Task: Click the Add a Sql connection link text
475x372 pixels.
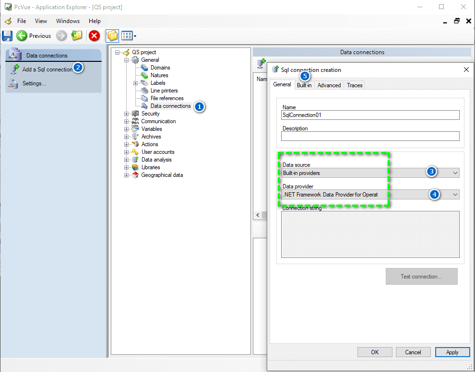Action: (47, 70)
